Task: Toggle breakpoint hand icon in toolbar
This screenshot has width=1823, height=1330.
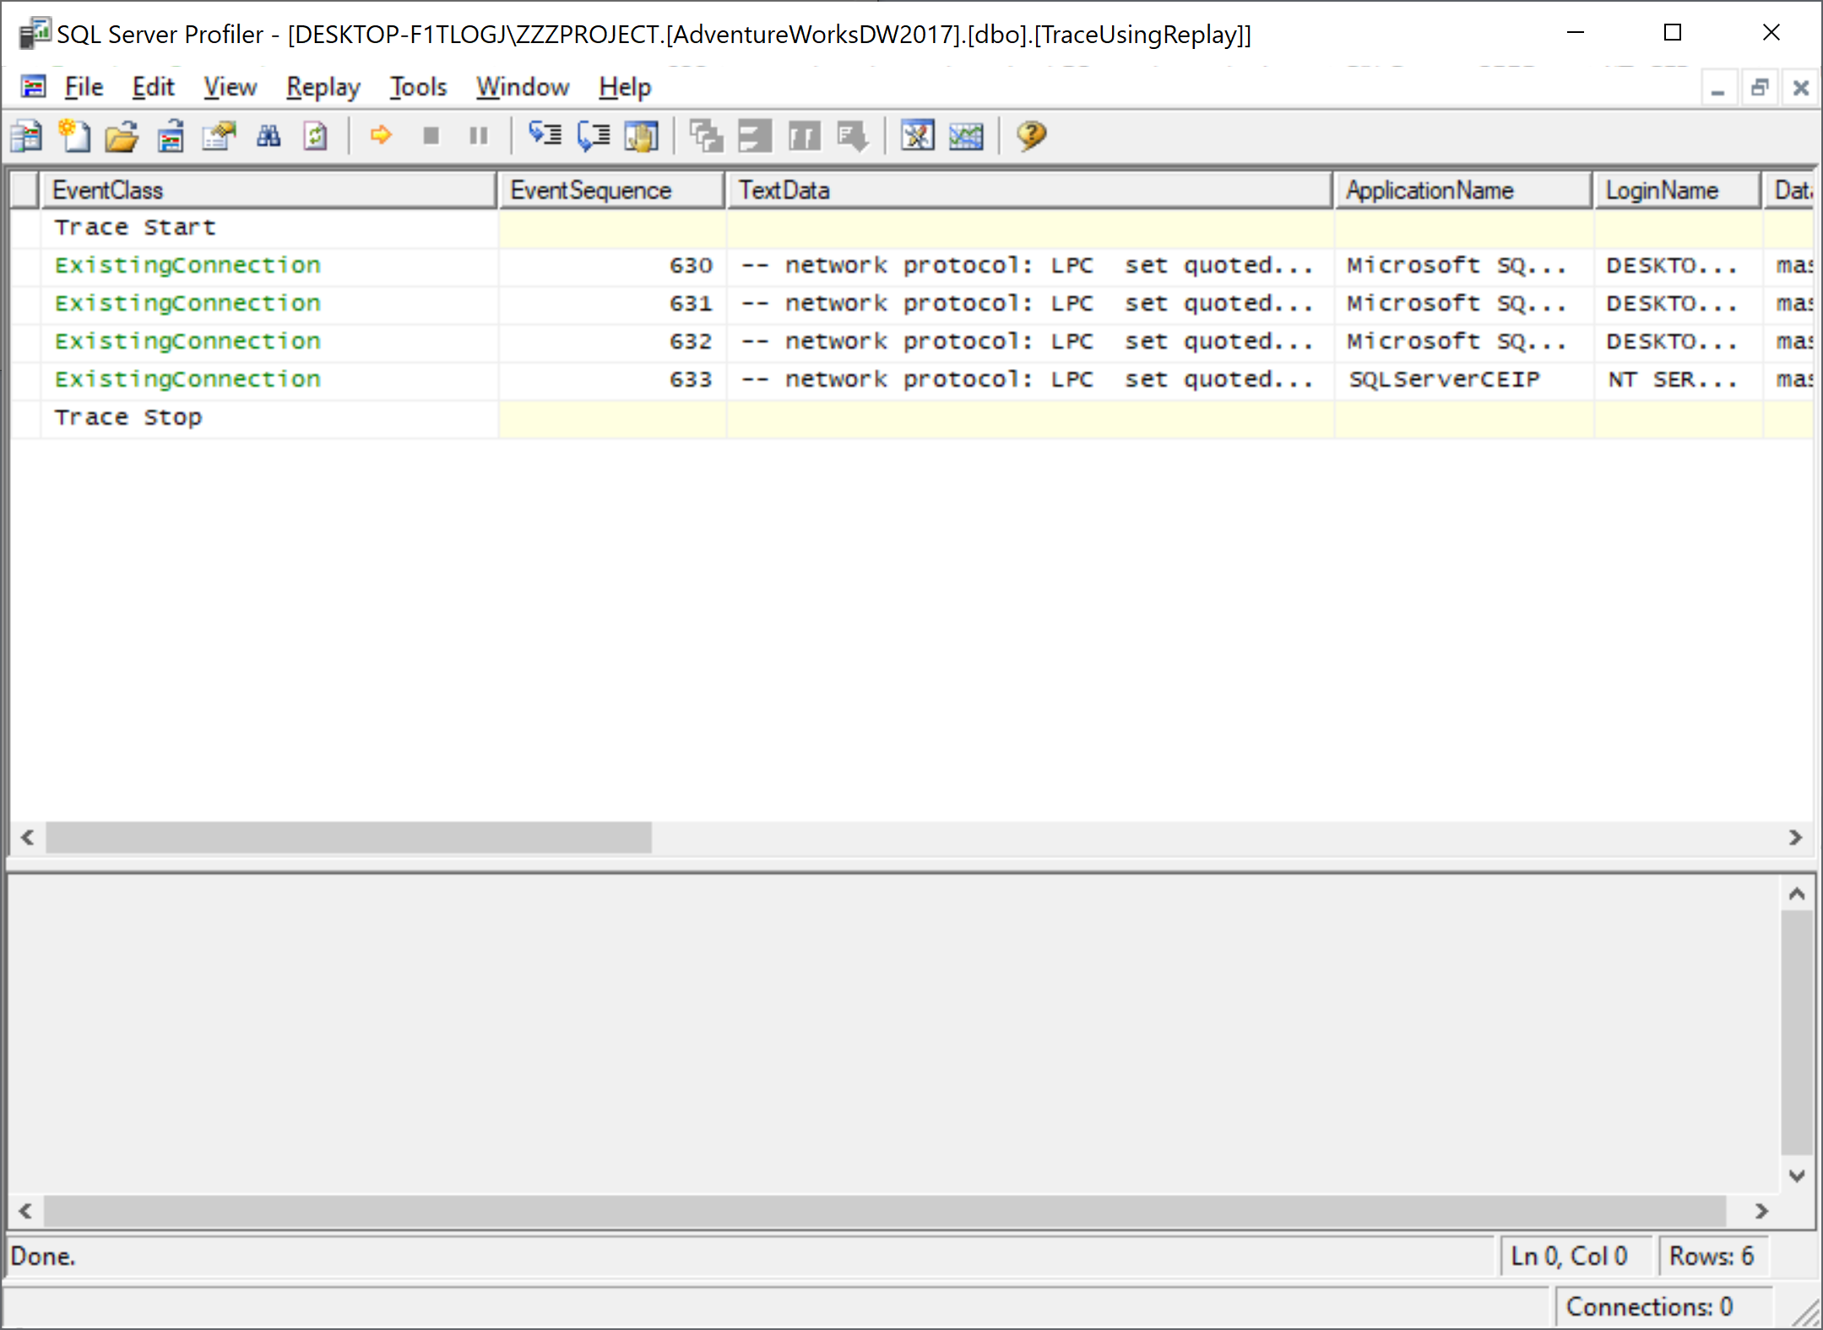Action: click(x=642, y=136)
